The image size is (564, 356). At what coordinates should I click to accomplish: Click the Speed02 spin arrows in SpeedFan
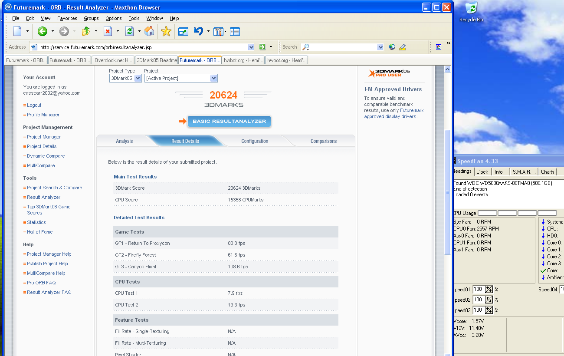click(x=489, y=300)
